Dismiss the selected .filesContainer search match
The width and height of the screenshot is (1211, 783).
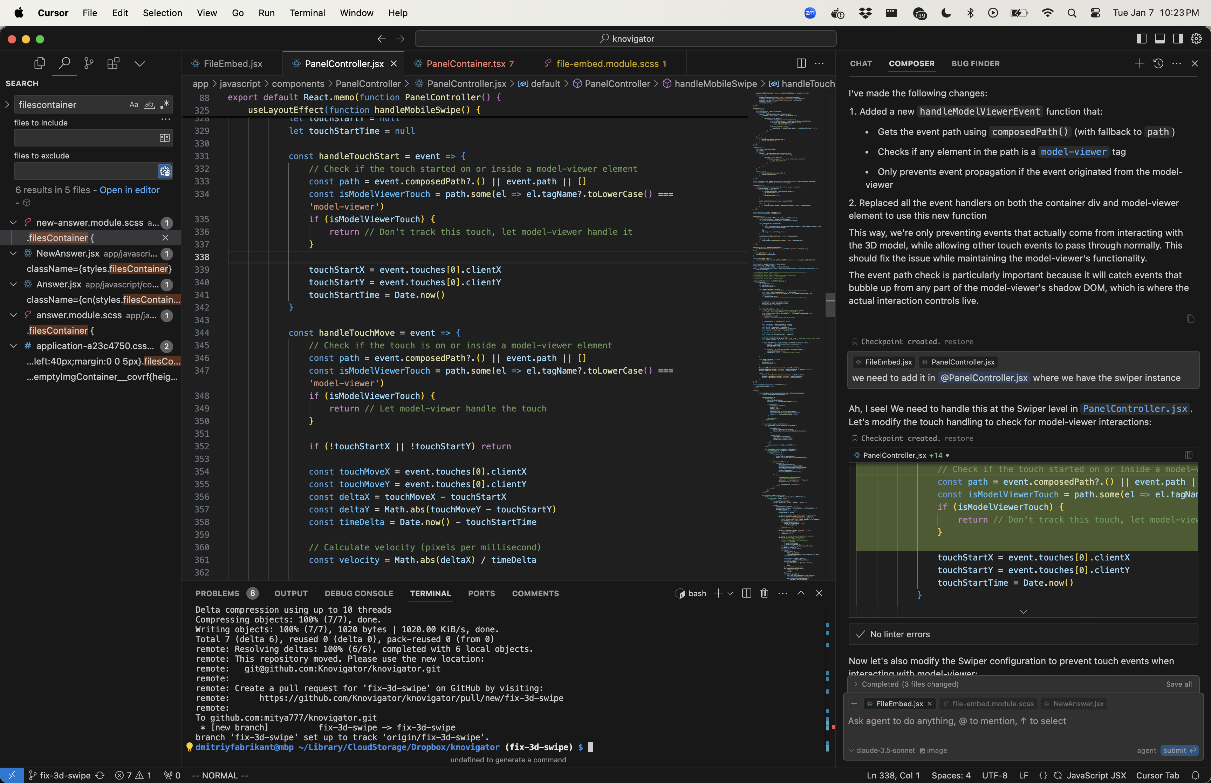165,237
